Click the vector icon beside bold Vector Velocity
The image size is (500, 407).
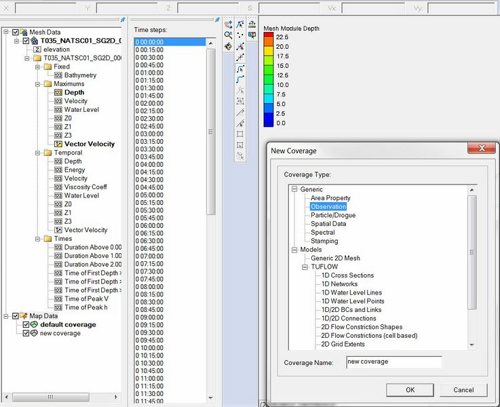pos(58,144)
